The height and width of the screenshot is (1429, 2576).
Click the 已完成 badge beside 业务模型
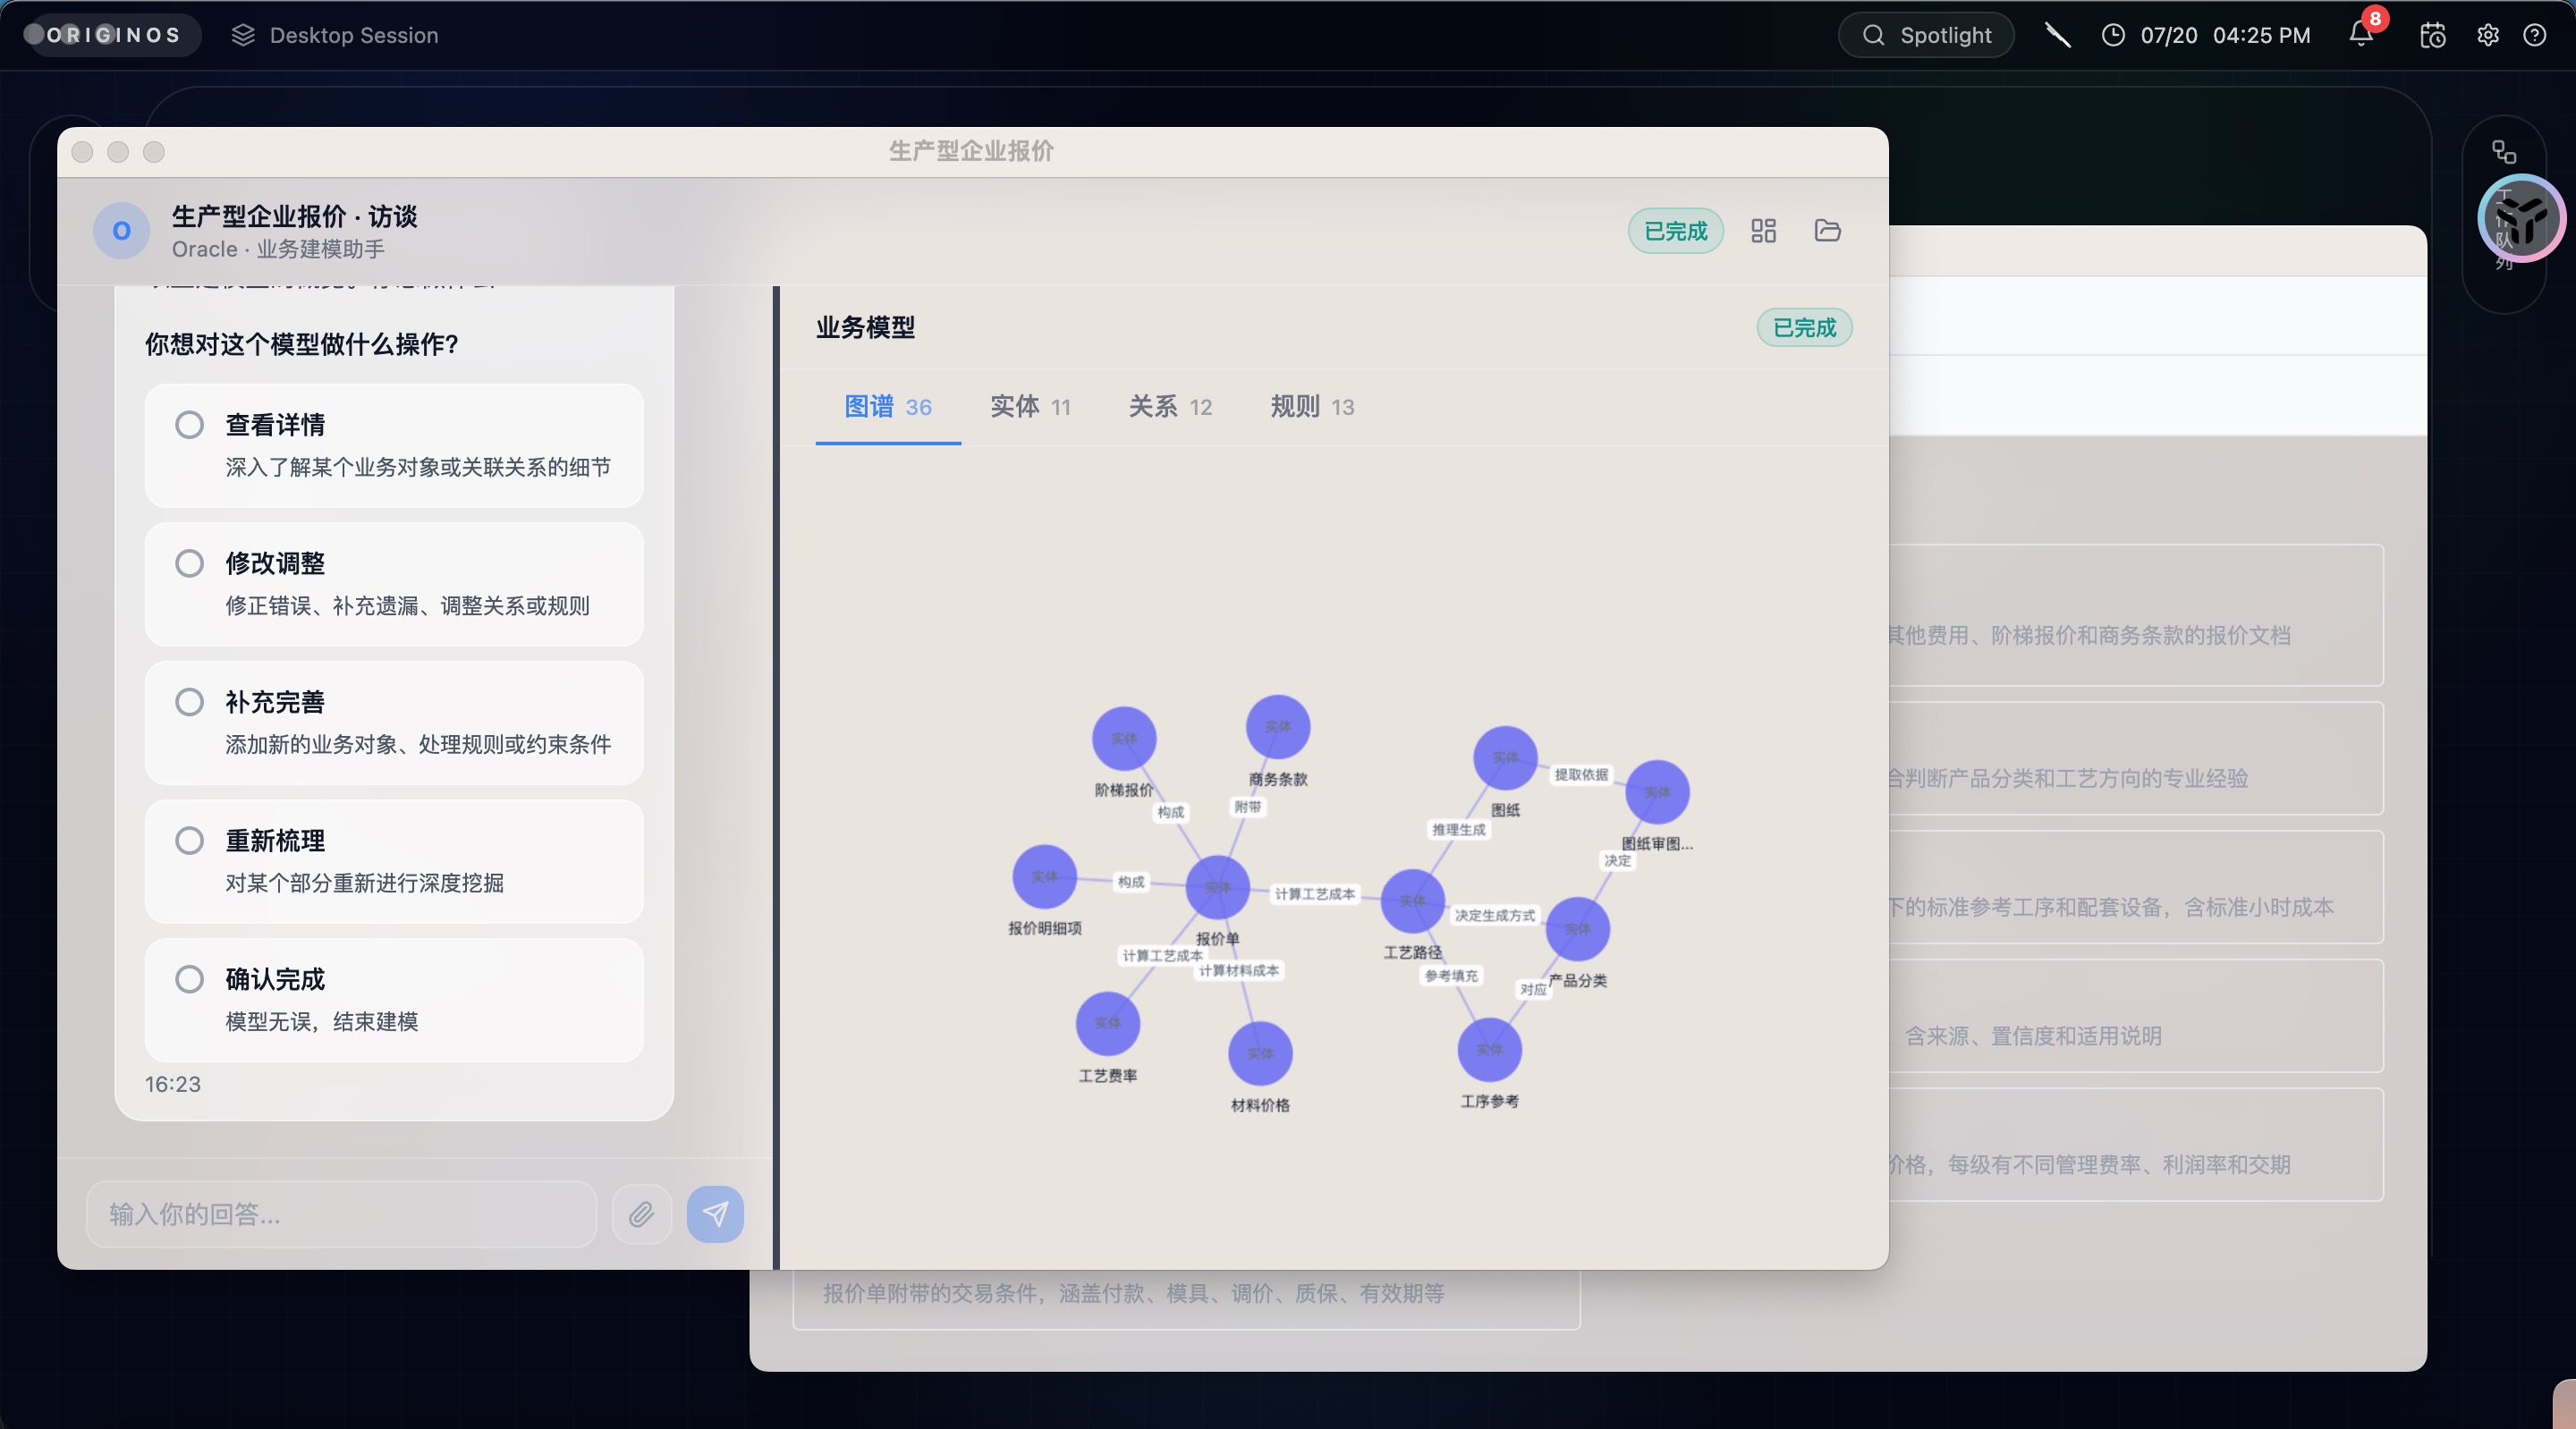point(1804,328)
